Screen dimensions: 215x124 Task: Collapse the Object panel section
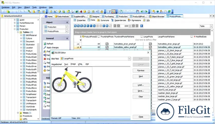click(67, 22)
